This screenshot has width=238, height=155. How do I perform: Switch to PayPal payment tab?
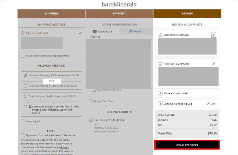point(136,31)
